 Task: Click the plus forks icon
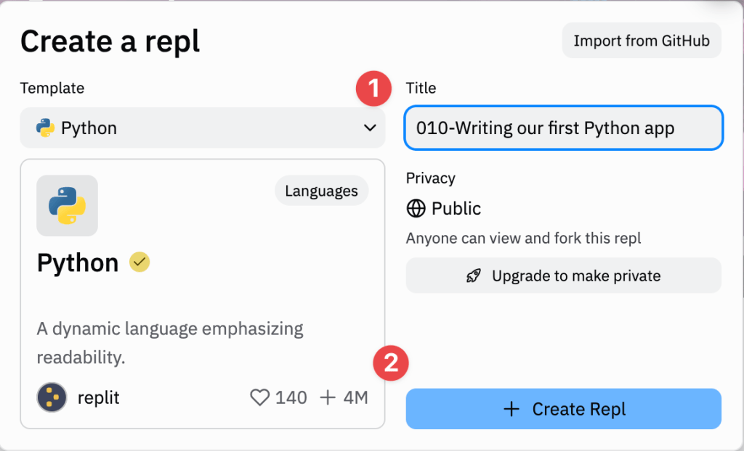[x=328, y=397]
